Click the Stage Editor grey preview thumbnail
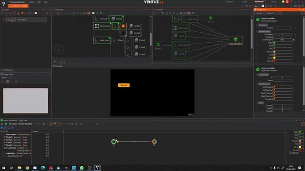The width and height of the screenshot is (305, 171). pos(25,101)
